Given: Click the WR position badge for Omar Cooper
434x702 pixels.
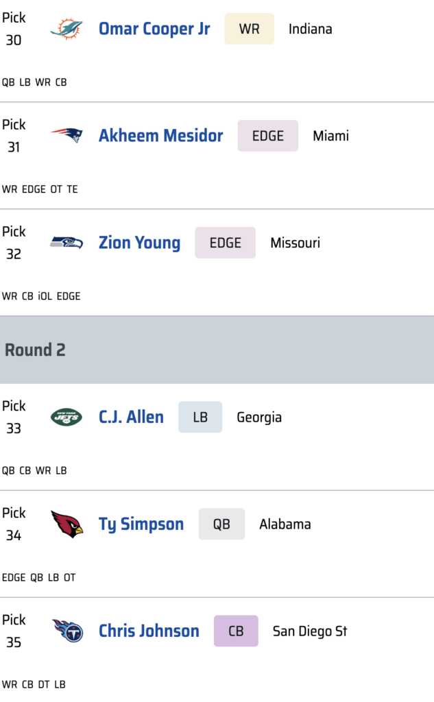Looking at the screenshot, I should (249, 29).
